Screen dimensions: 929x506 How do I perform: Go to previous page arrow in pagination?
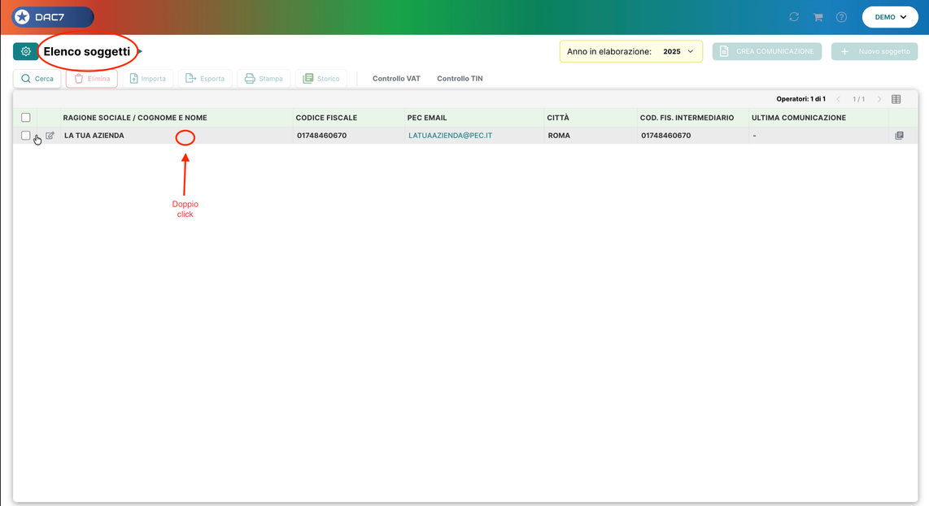(x=839, y=99)
